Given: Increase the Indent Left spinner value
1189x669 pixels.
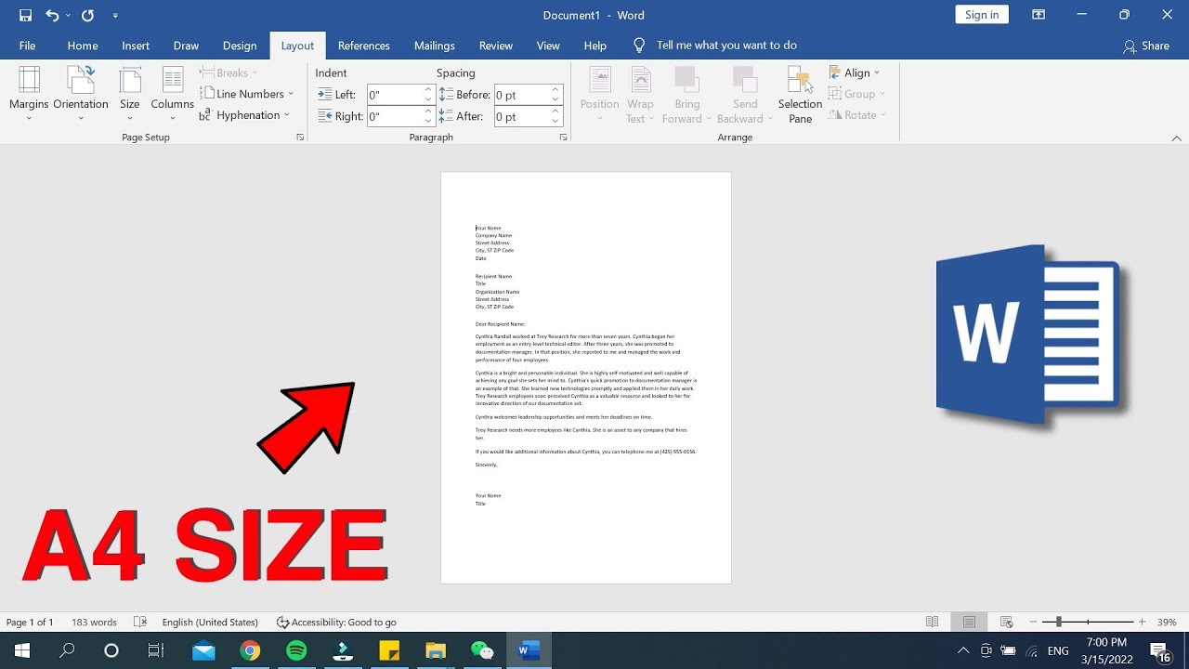Looking at the screenshot, I should [428, 90].
